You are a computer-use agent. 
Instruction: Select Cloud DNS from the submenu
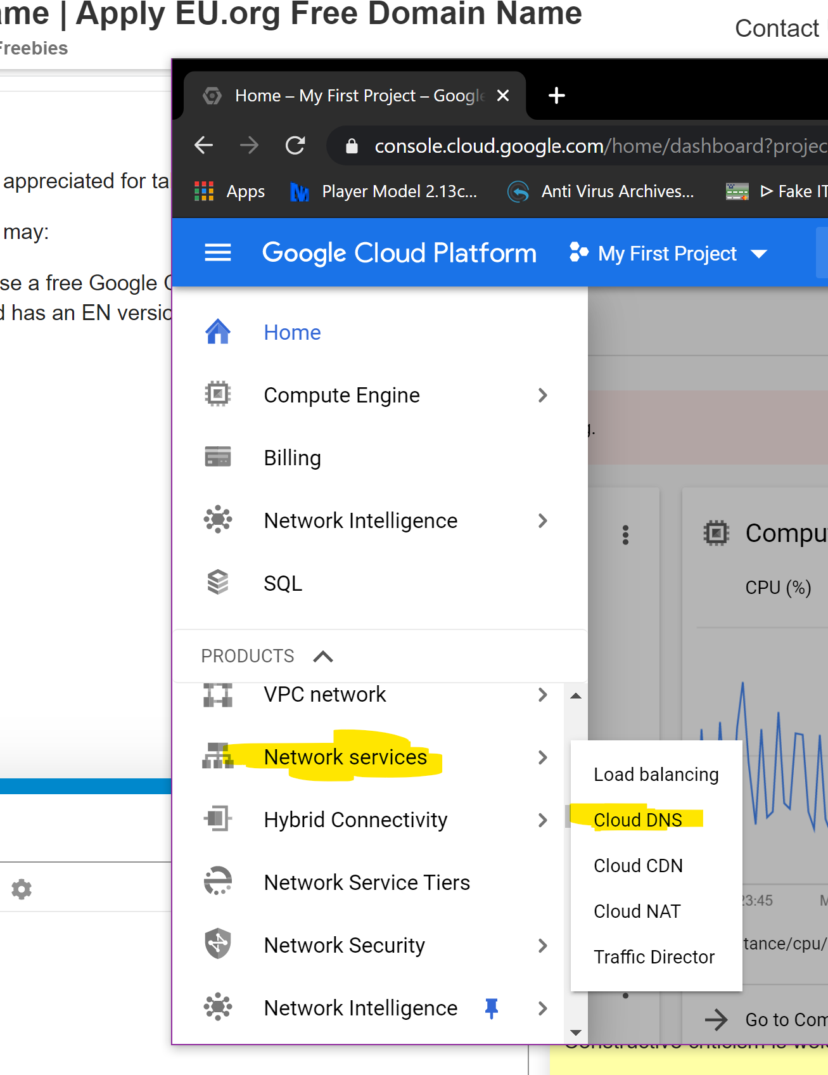click(x=637, y=820)
